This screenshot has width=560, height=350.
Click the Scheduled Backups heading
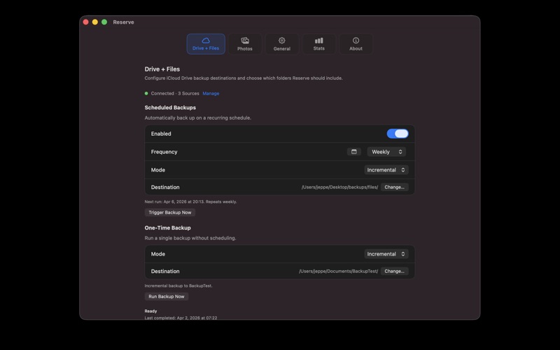[x=170, y=108]
